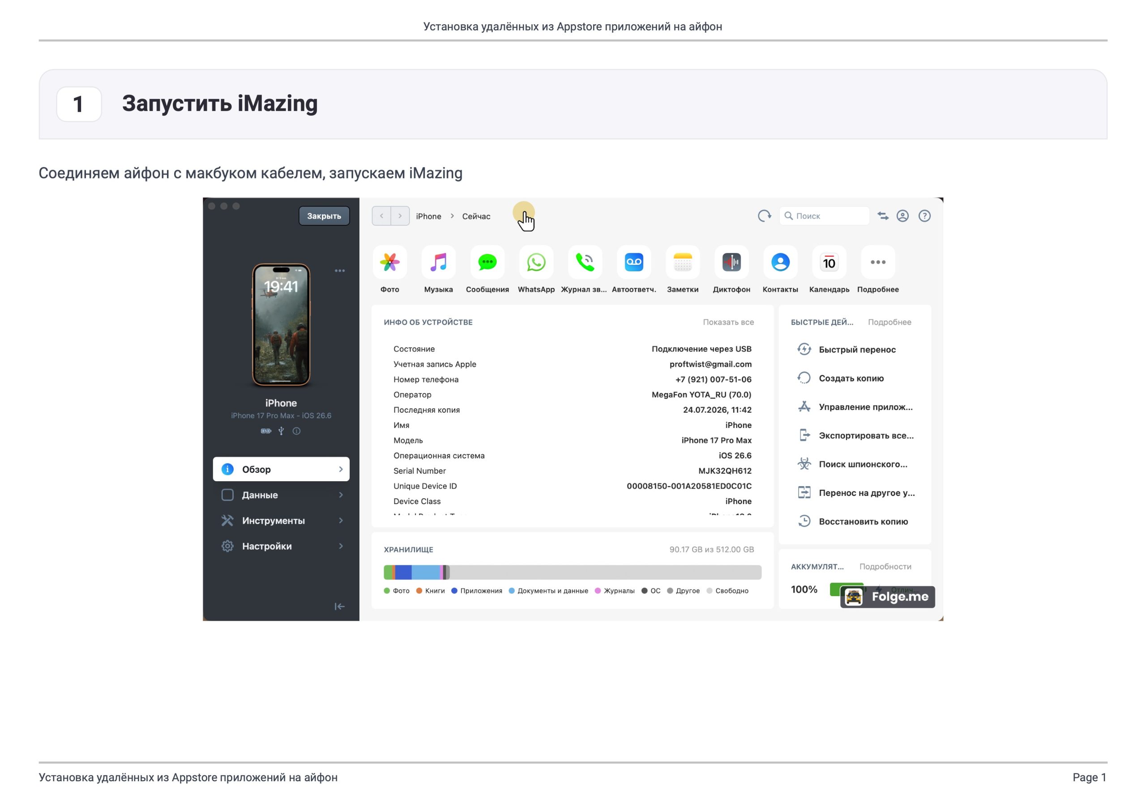Open the Диктофон voice memos icon

coord(732,263)
